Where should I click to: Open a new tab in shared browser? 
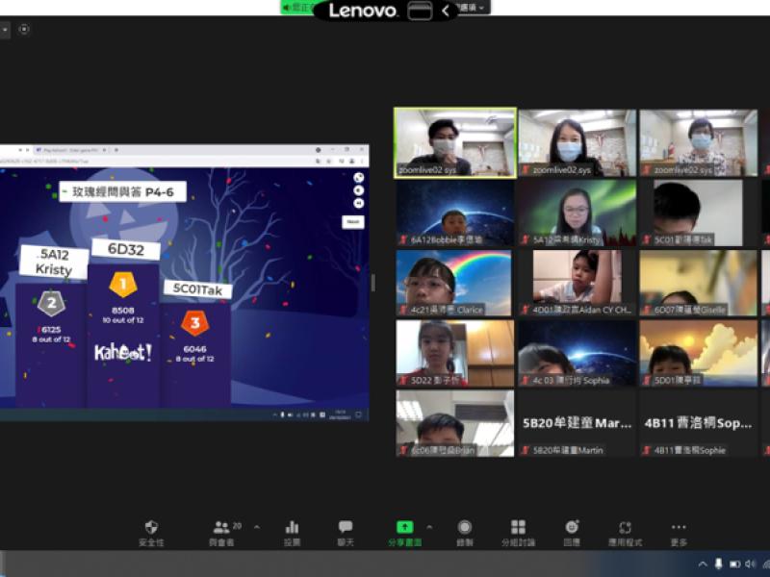pyautogui.click(x=116, y=150)
